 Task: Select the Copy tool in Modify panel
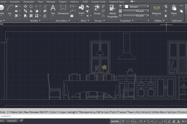click(x=25, y=11)
